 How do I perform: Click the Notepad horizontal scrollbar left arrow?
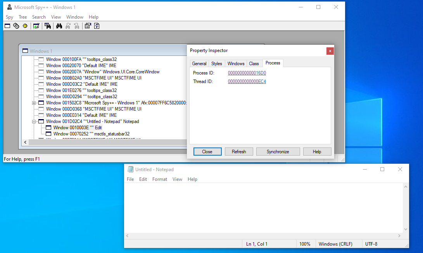[x=127, y=236]
